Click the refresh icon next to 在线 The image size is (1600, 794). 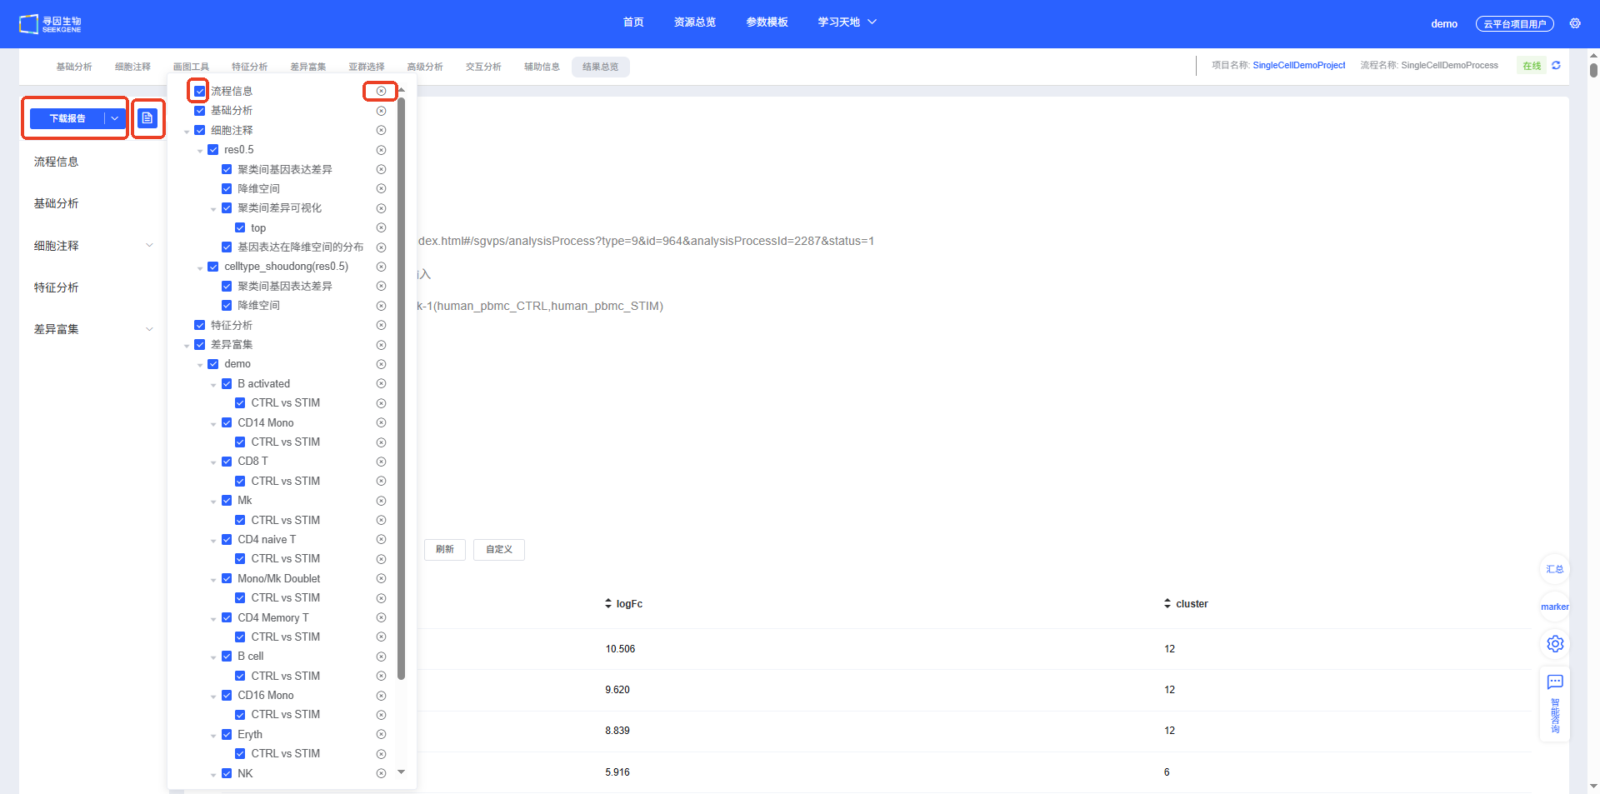coord(1556,65)
